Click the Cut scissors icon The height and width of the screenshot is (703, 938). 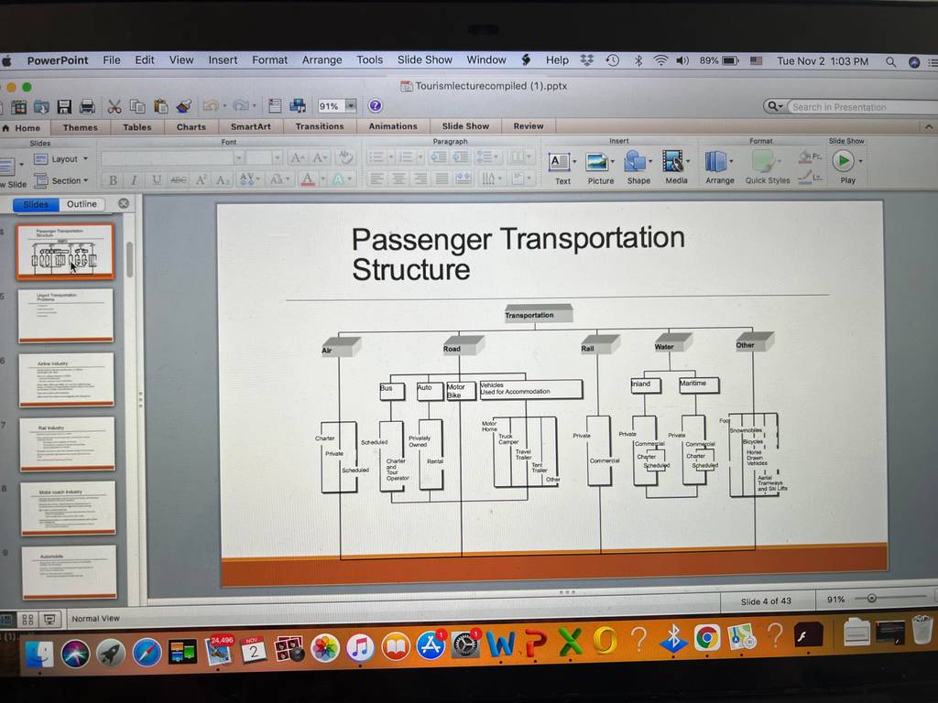(115, 107)
